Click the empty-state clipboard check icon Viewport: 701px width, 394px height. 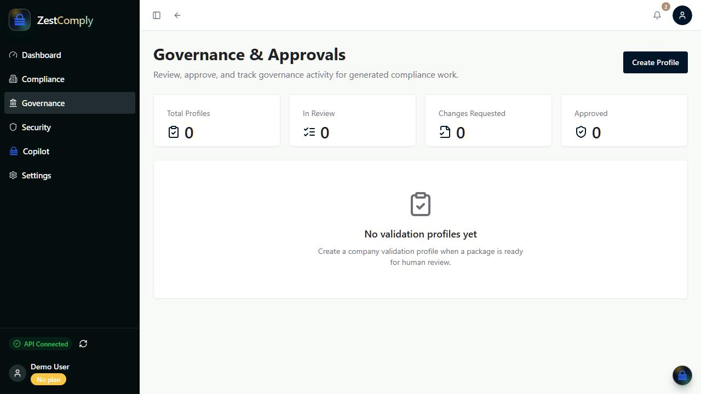pyautogui.click(x=421, y=204)
